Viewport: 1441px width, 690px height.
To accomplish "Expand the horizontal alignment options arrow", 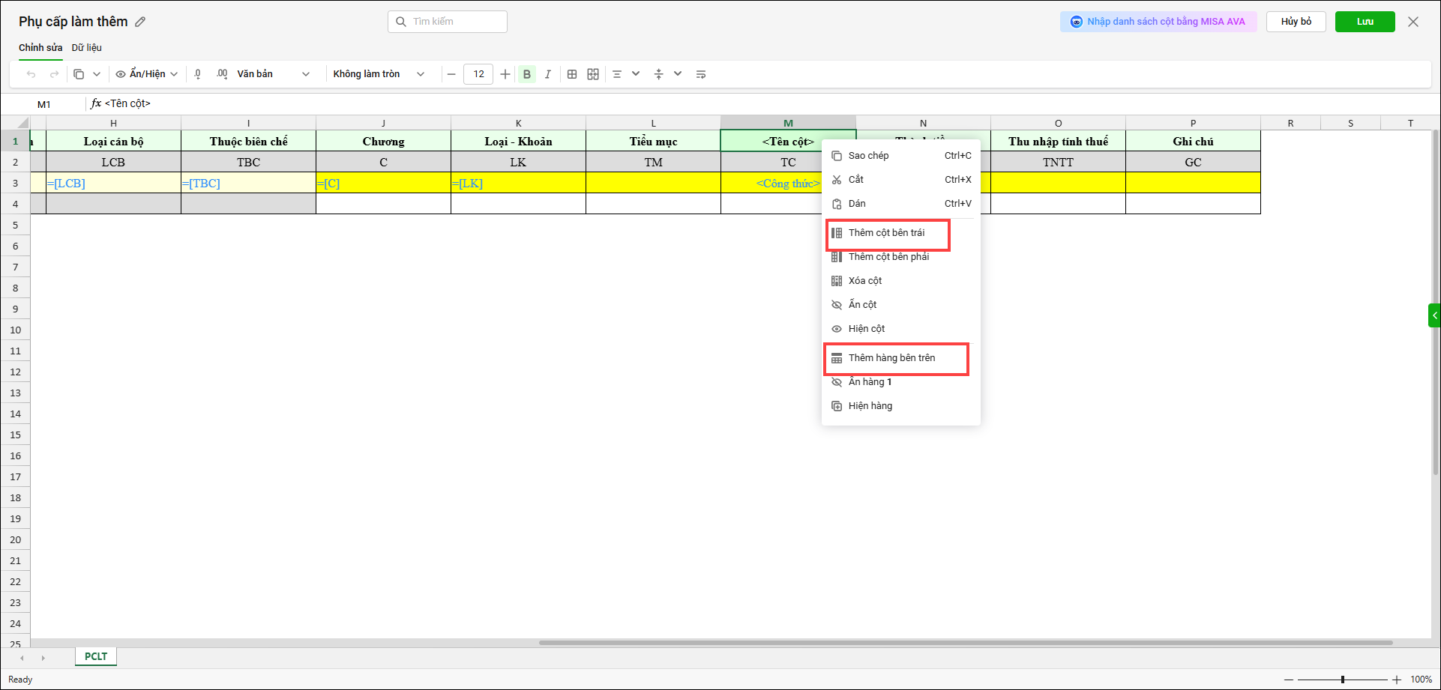I will 636,74.
